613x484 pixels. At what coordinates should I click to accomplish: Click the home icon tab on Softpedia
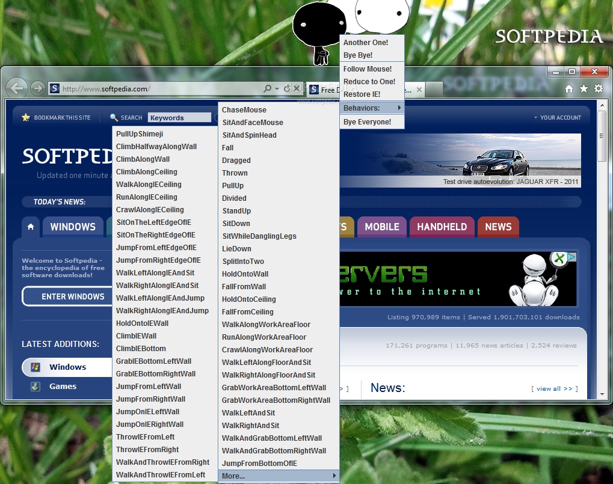coord(31,227)
